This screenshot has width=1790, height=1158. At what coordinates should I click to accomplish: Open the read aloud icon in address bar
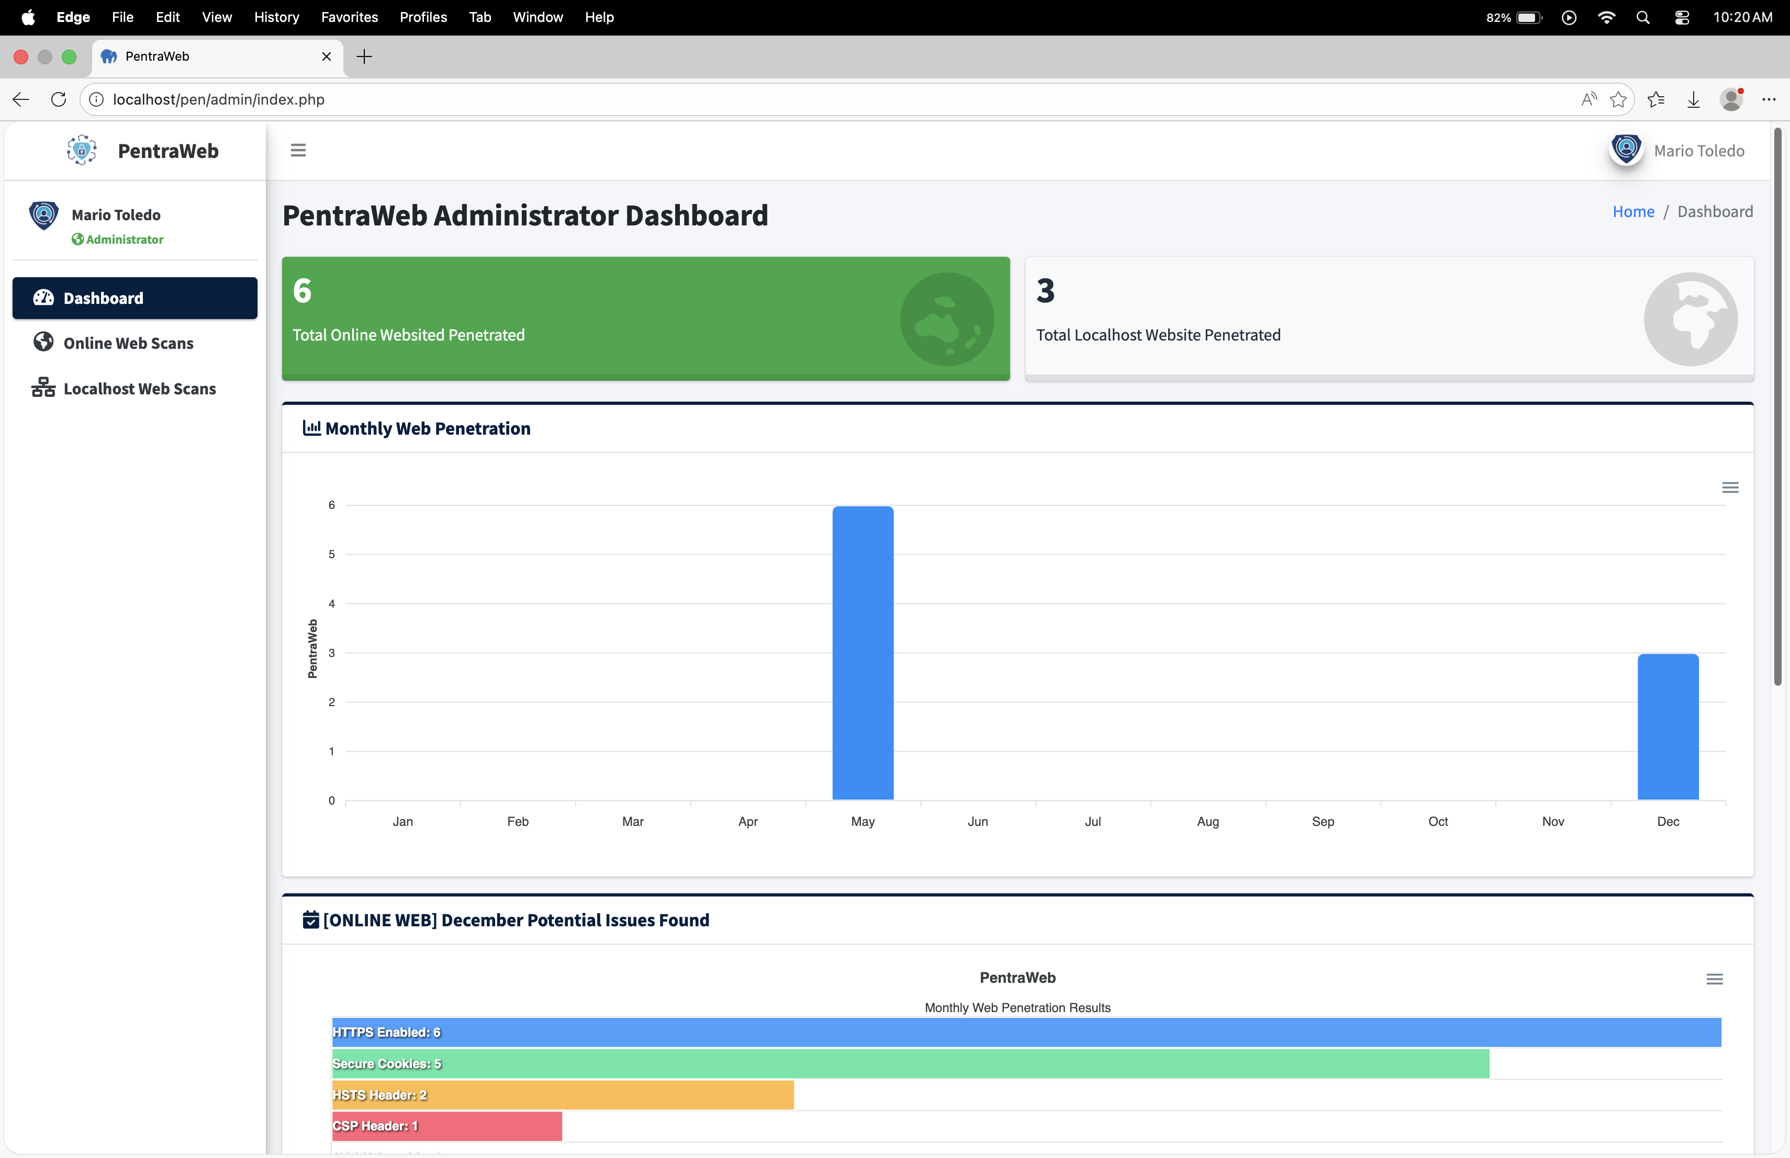tap(1588, 99)
